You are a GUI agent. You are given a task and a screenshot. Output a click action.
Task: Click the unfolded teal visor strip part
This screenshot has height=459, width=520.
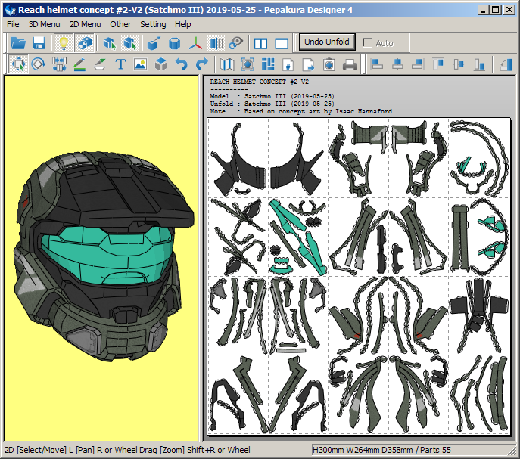[x=298, y=237]
